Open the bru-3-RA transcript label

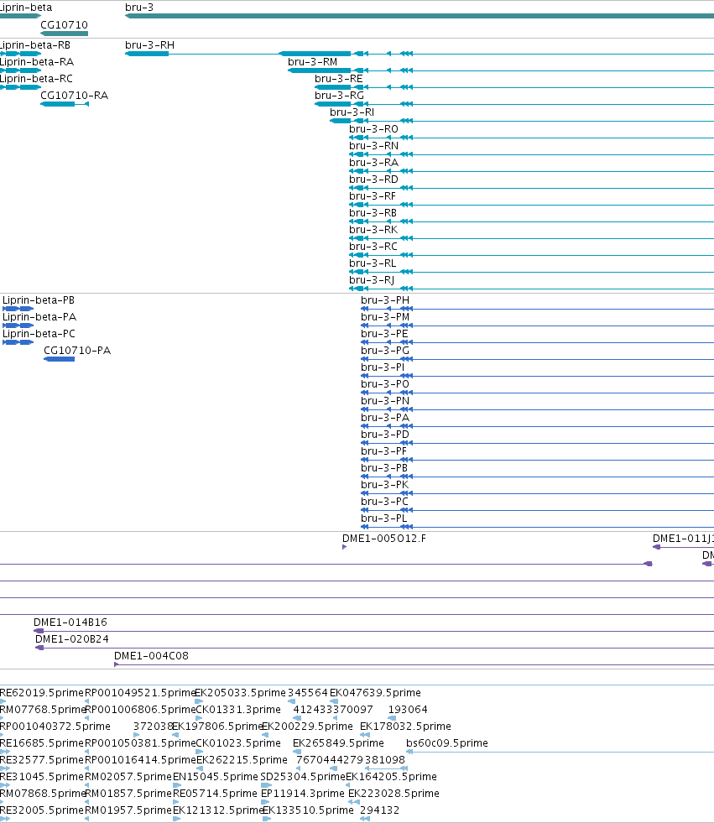pyautogui.click(x=374, y=163)
